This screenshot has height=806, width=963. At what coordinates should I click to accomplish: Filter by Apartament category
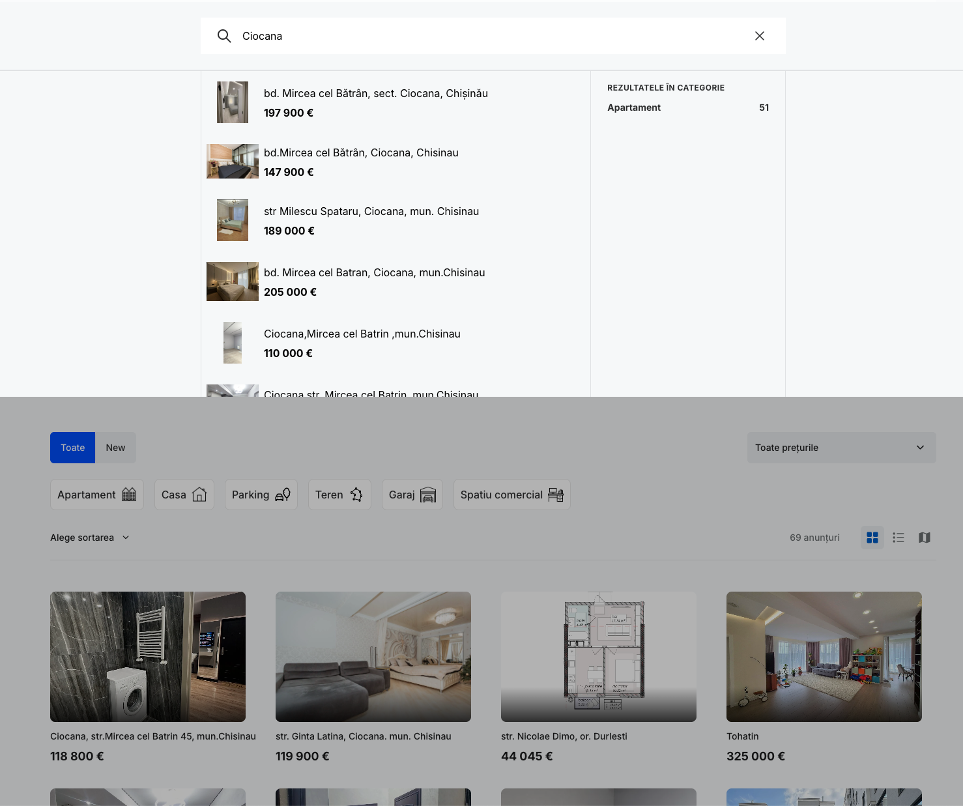(97, 495)
